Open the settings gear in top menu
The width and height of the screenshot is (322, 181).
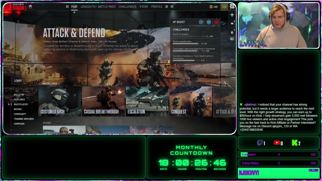[x=167, y=7]
